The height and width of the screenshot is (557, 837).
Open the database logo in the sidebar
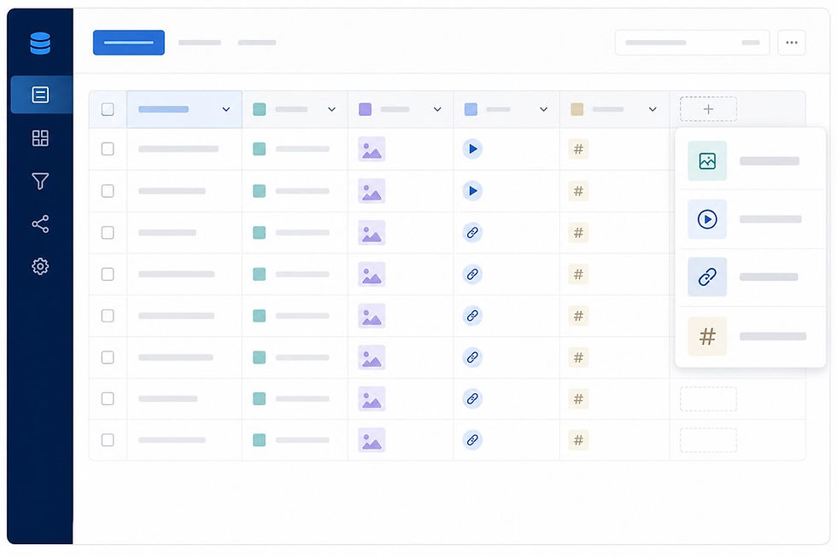pyautogui.click(x=40, y=44)
